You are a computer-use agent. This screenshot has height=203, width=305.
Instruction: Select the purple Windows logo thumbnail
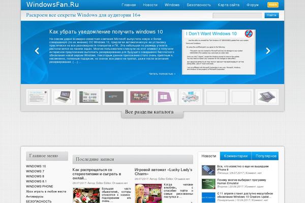coord(165,97)
